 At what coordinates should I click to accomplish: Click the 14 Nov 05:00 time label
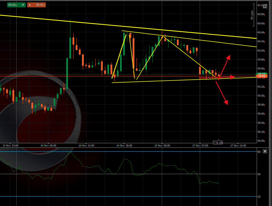pos(48,145)
